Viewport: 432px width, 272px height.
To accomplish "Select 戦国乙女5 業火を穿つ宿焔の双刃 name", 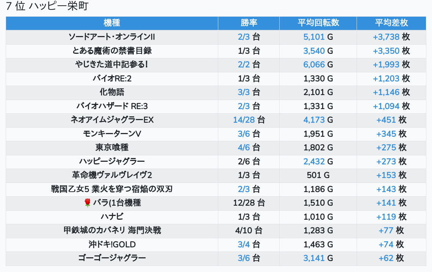I will pyautogui.click(x=112, y=189).
